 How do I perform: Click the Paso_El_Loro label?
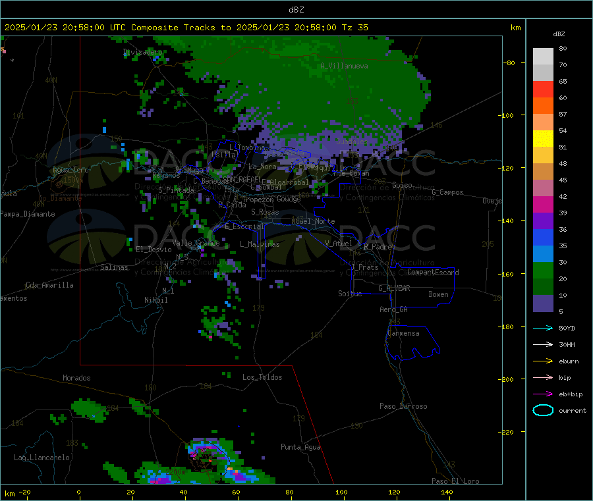click(x=455, y=481)
